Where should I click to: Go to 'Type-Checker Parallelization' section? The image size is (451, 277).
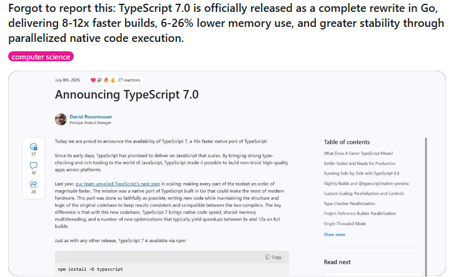pos(350,203)
